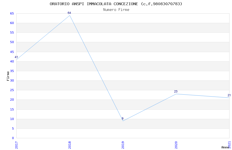Click the y-axis value 45
Screen dimensions: 232x150
click(x=12, y=52)
